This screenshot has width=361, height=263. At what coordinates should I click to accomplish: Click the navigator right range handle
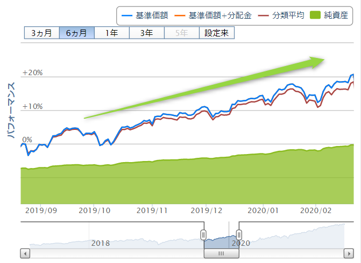[x=239, y=234]
